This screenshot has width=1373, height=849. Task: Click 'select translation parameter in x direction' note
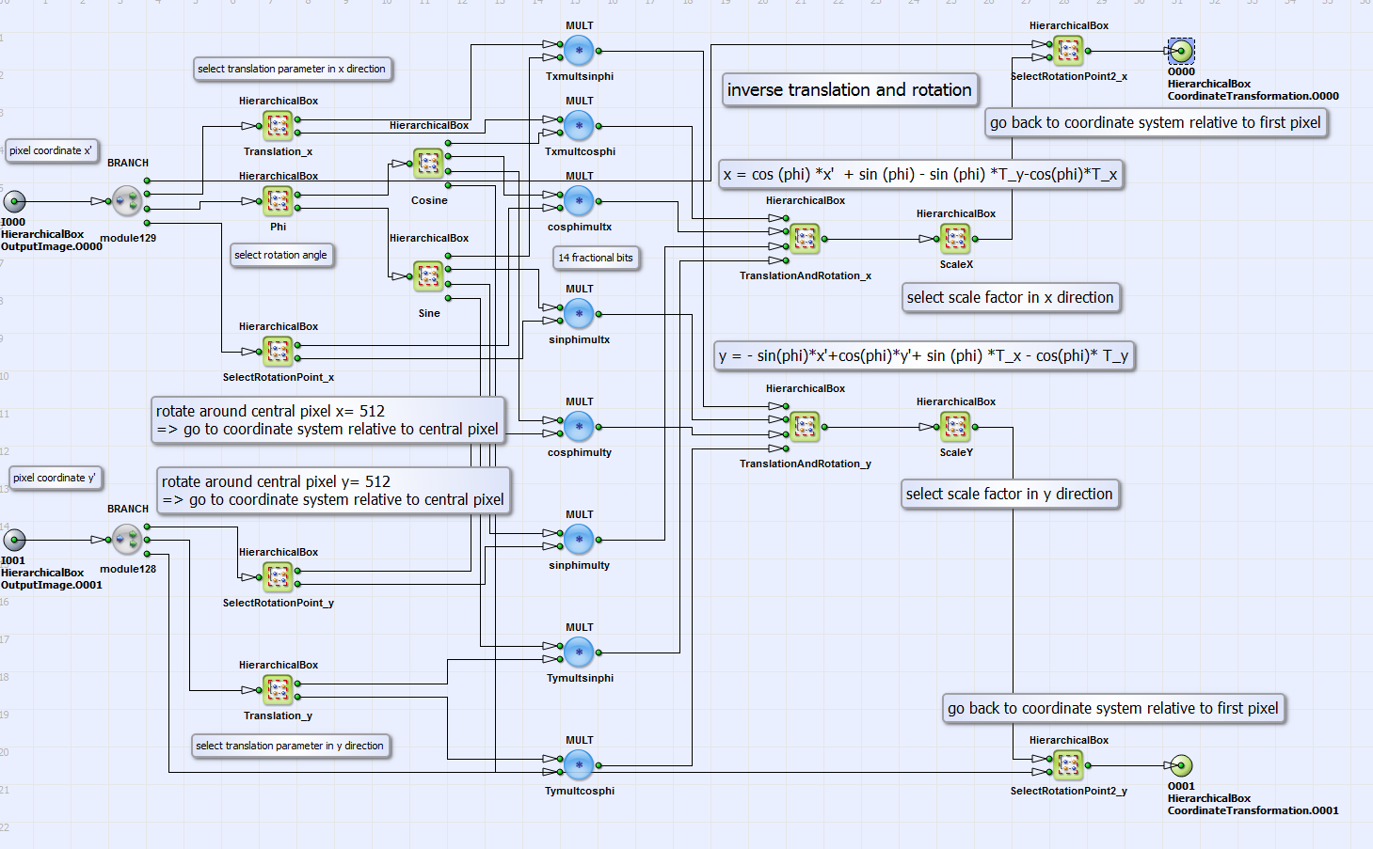pyautogui.click(x=292, y=69)
